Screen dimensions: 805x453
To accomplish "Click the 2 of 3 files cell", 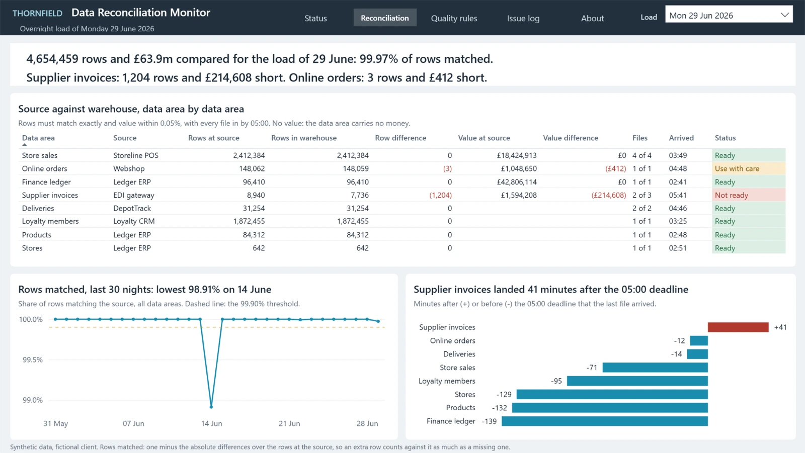I will click(x=642, y=195).
